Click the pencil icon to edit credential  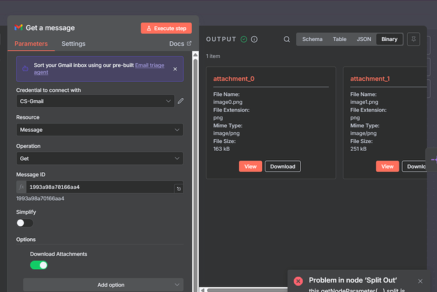click(x=180, y=101)
